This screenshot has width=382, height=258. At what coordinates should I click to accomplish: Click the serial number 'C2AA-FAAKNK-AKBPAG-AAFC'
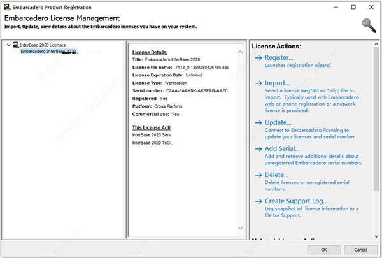(197, 90)
